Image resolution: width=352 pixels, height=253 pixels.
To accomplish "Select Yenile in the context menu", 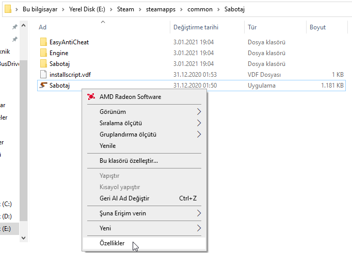I will click(107, 145).
